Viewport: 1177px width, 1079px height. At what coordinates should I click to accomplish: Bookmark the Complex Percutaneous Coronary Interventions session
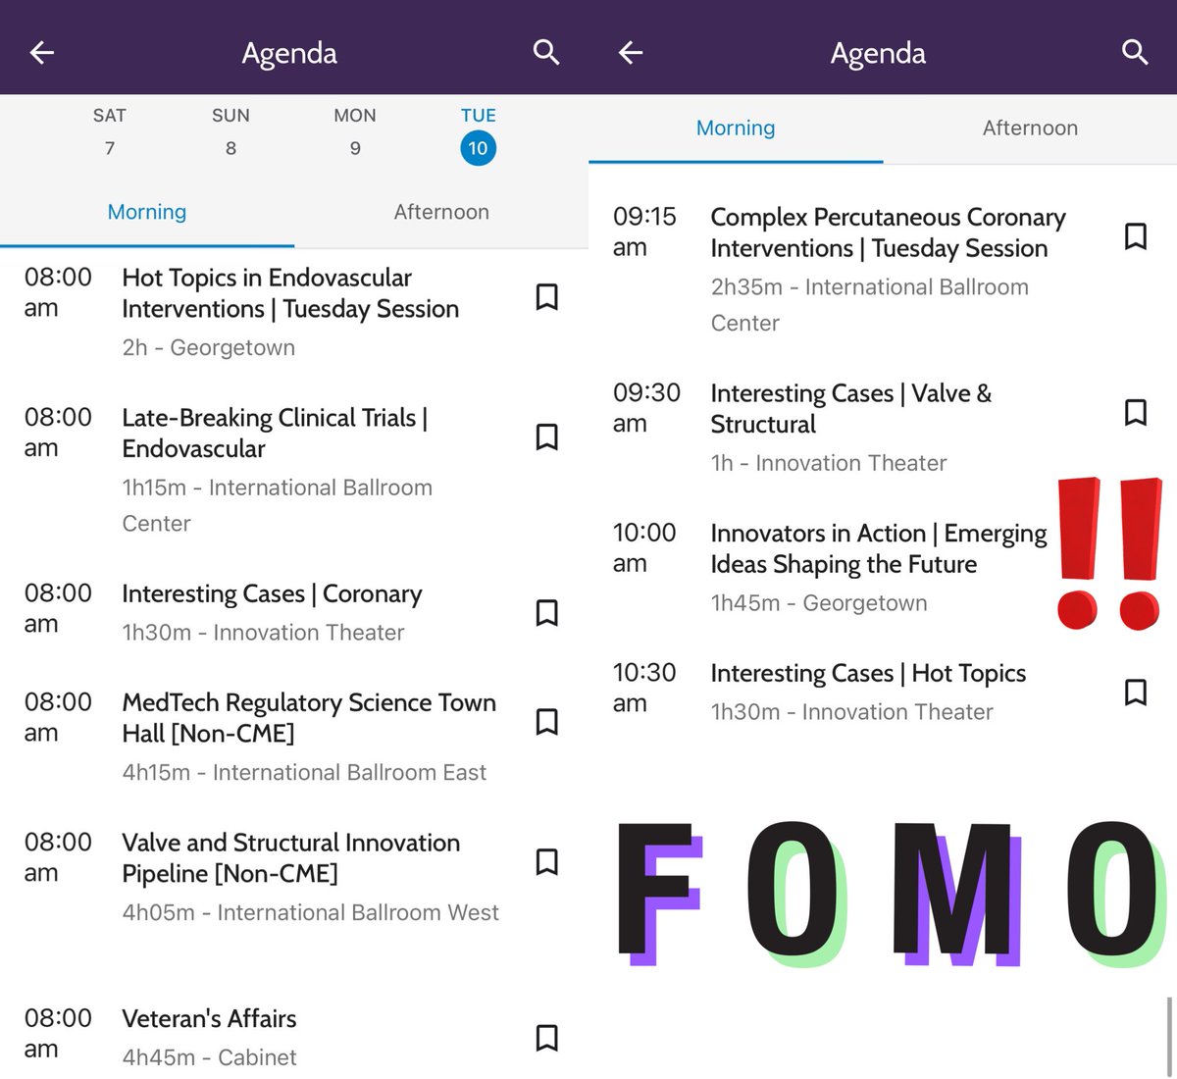(x=1136, y=235)
